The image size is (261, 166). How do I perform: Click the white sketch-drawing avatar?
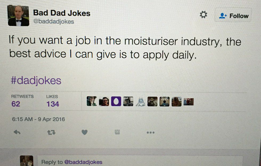click(140, 101)
